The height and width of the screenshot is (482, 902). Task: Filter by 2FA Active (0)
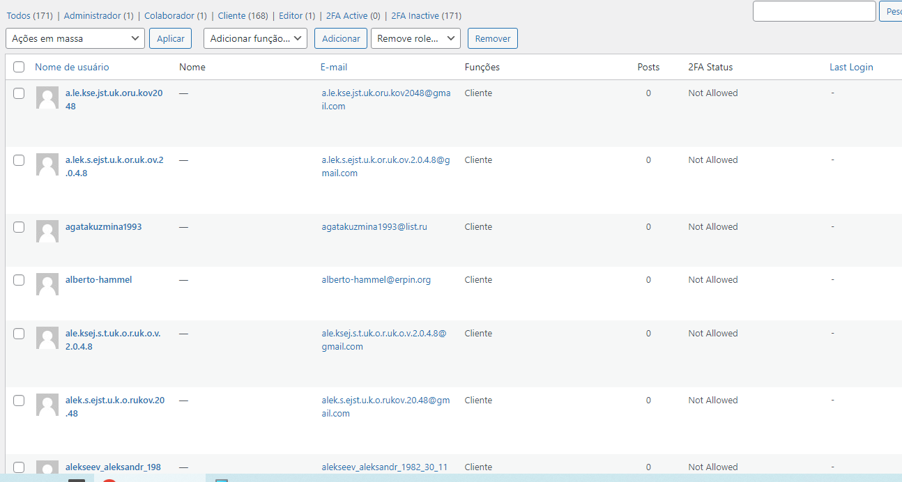[353, 15]
